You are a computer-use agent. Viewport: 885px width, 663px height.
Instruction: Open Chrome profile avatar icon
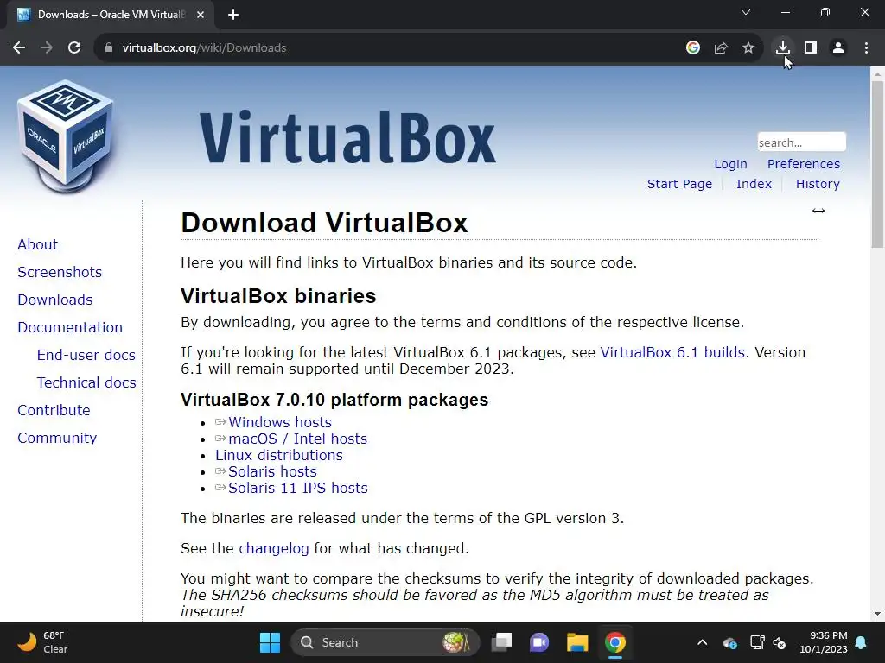point(838,48)
